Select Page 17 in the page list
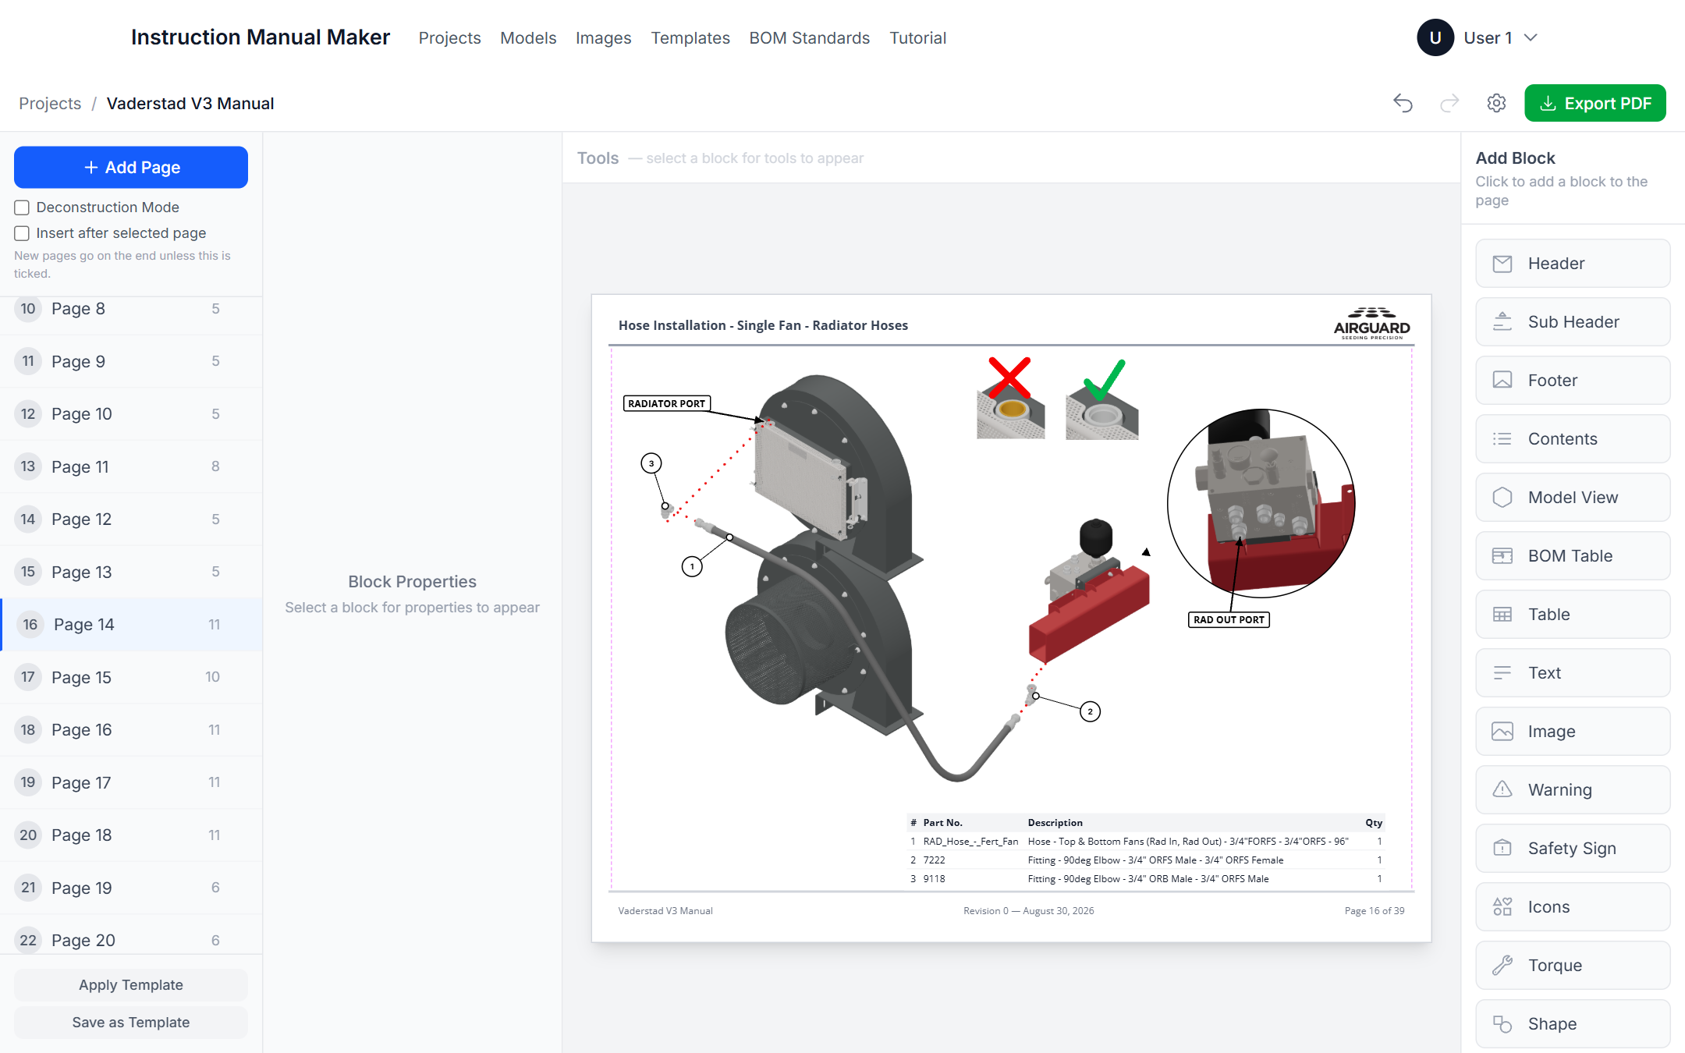This screenshot has height=1053, width=1685. [x=131, y=782]
